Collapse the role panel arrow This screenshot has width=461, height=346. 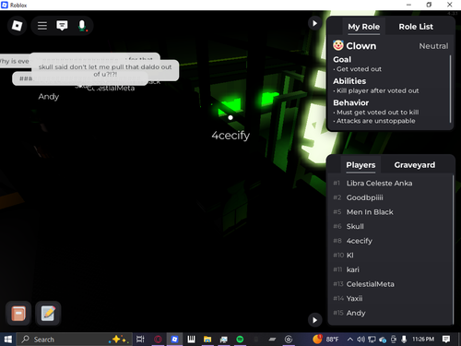[314, 23]
